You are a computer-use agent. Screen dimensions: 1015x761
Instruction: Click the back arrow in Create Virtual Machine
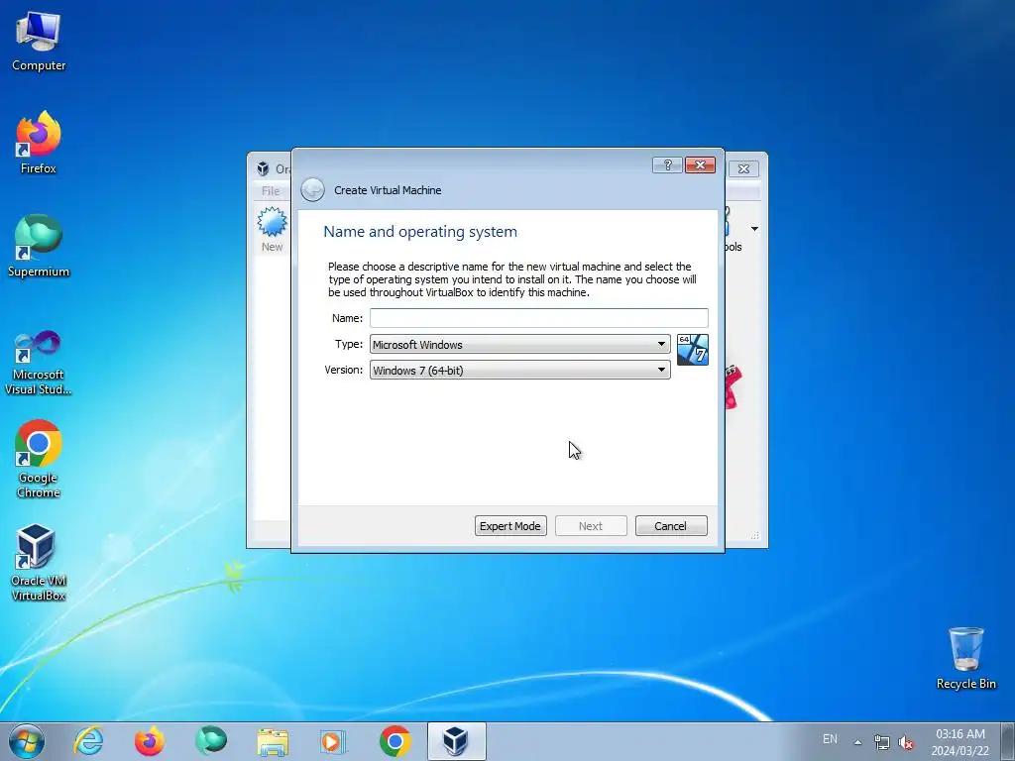click(312, 189)
